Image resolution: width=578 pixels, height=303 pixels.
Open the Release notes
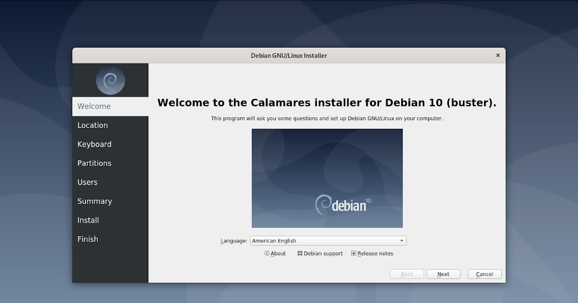(375, 253)
